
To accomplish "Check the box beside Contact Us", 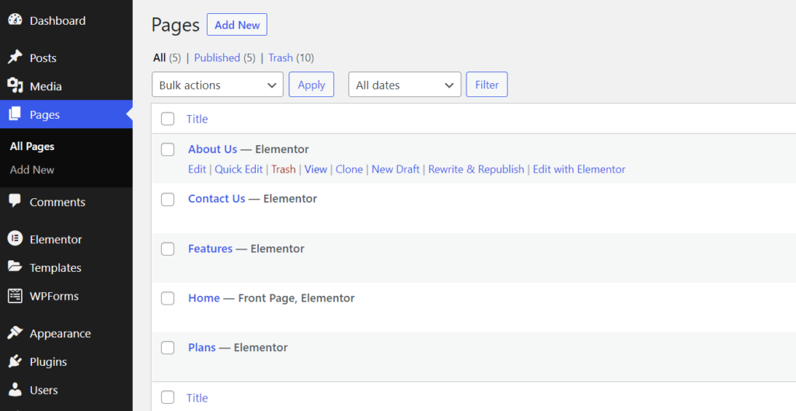I will [168, 199].
